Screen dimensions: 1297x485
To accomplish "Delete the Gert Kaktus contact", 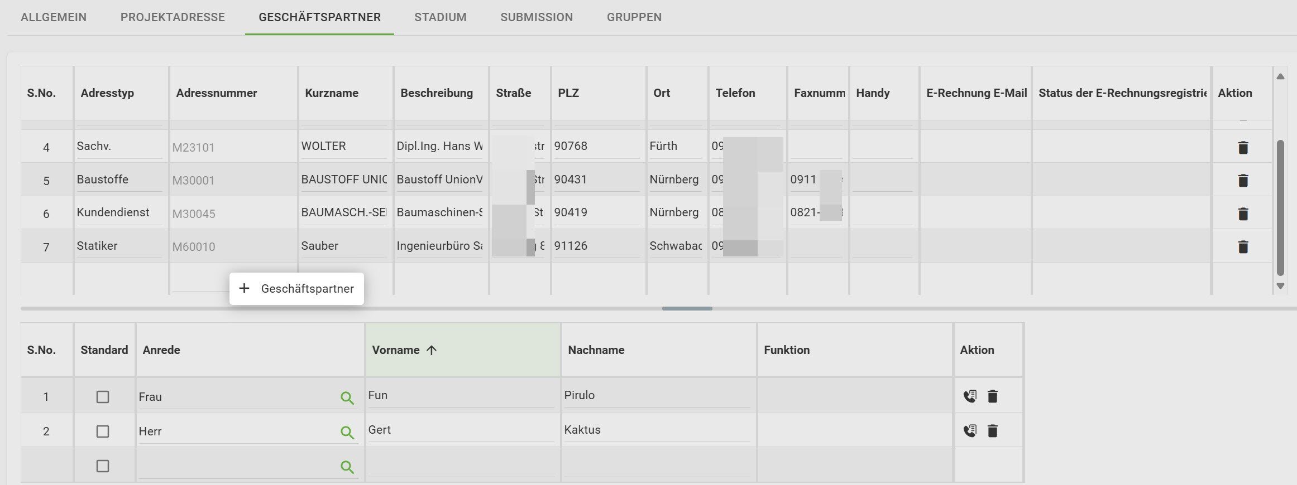I will 992,431.
